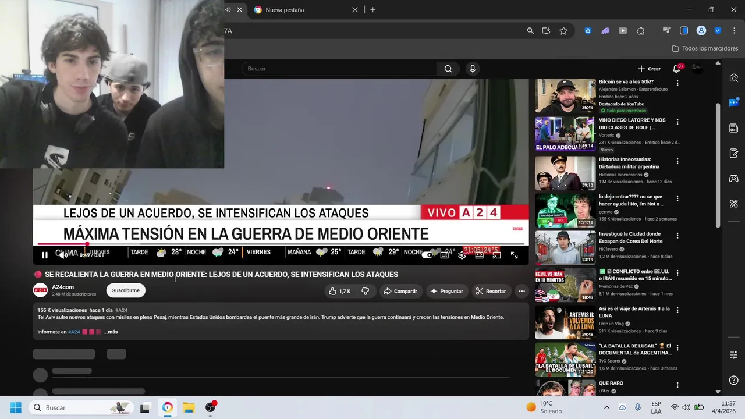745x419 pixels.
Task: Open the purple ghost extension
Action: 605,31
